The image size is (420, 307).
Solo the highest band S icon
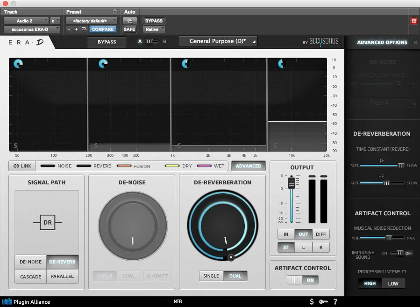(x=275, y=146)
